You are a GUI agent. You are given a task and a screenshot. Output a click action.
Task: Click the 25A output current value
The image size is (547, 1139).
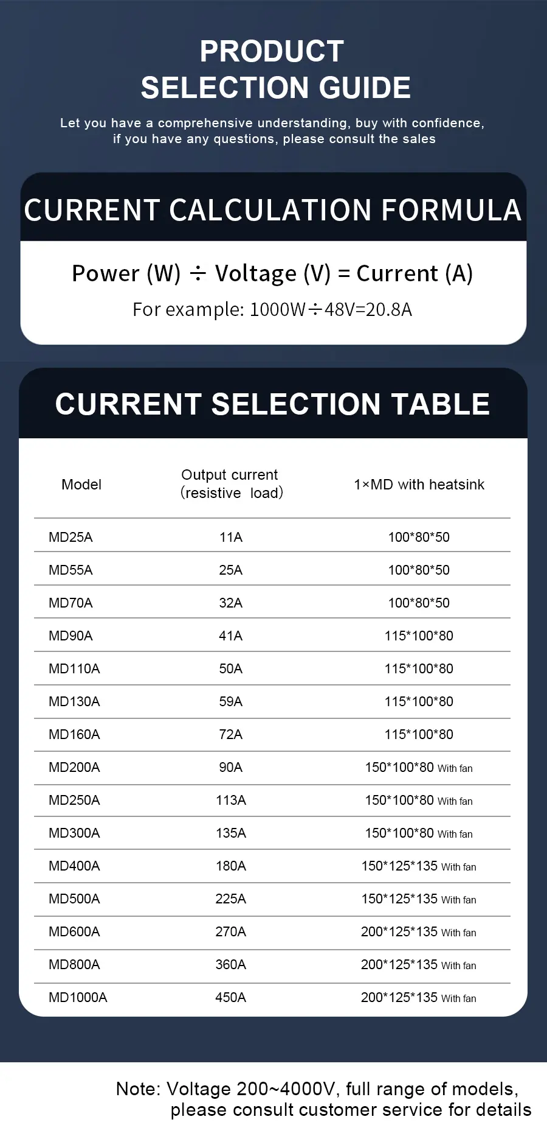(231, 570)
